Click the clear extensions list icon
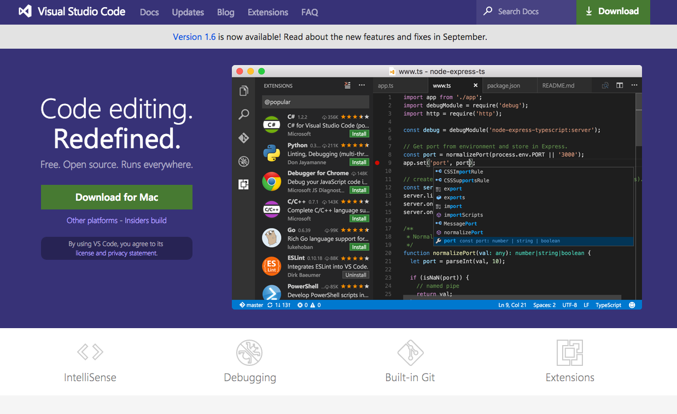The image size is (677, 414). click(x=348, y=85)
